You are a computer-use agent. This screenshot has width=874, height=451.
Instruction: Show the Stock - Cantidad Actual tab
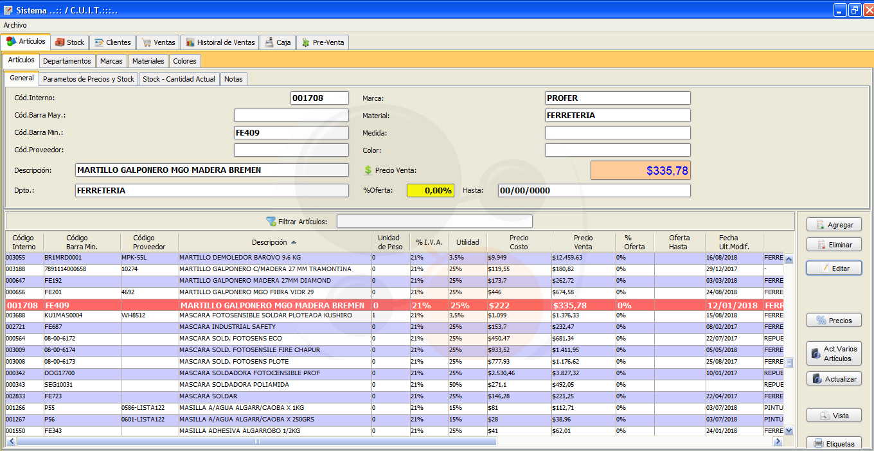179,79
